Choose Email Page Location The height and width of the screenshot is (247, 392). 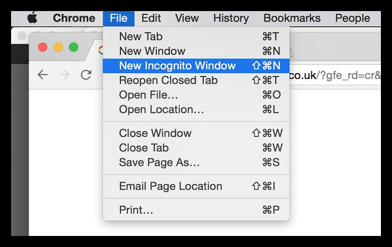tap(196, 186)
